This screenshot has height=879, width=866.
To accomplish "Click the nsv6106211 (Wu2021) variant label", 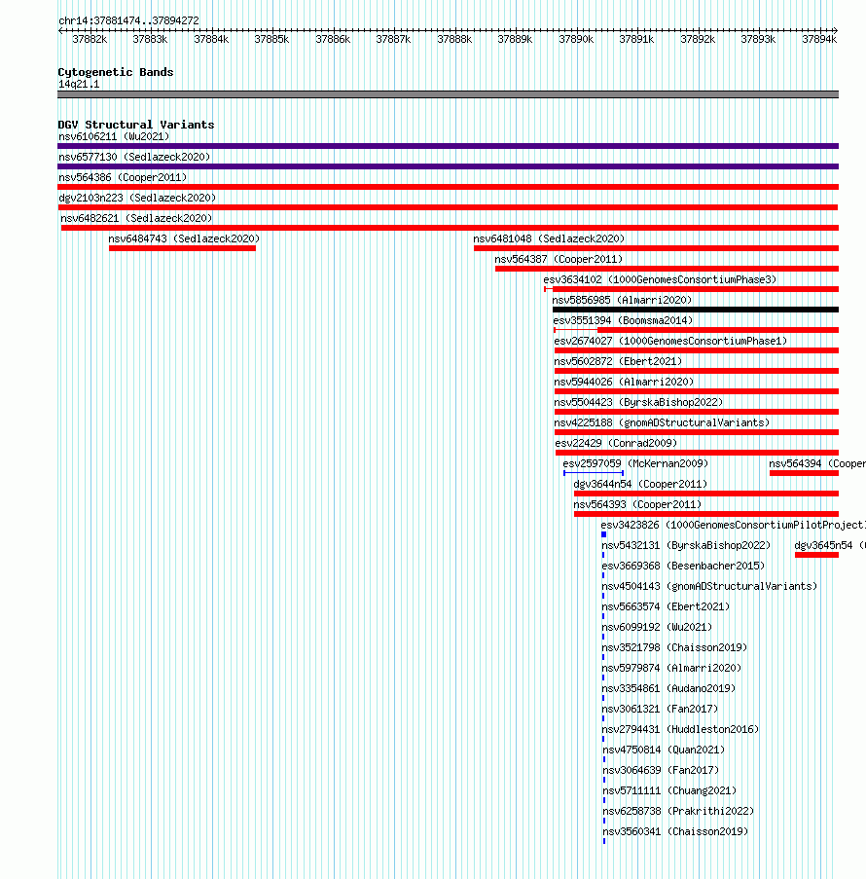I will pyautogui.click(x=114, y=136).
